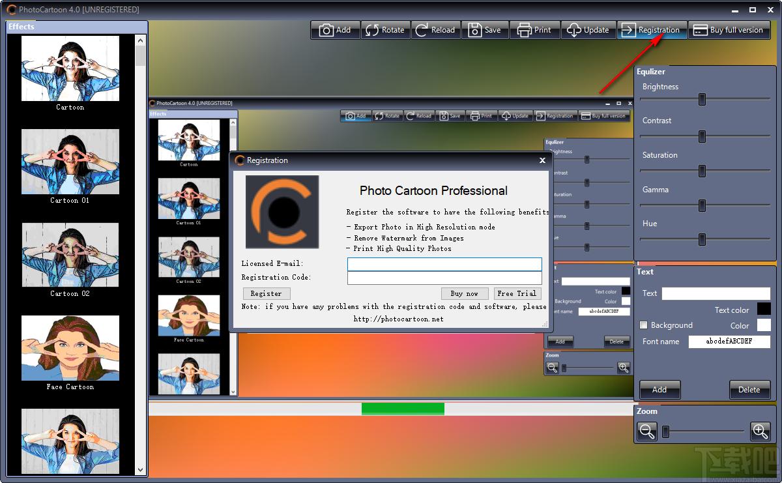Open the white background Color swatch
The image size is (782, 483).
click(764, 325)
